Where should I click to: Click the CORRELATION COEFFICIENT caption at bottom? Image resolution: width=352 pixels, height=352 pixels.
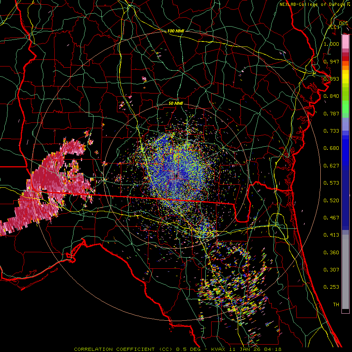click(x=178, y=349)
